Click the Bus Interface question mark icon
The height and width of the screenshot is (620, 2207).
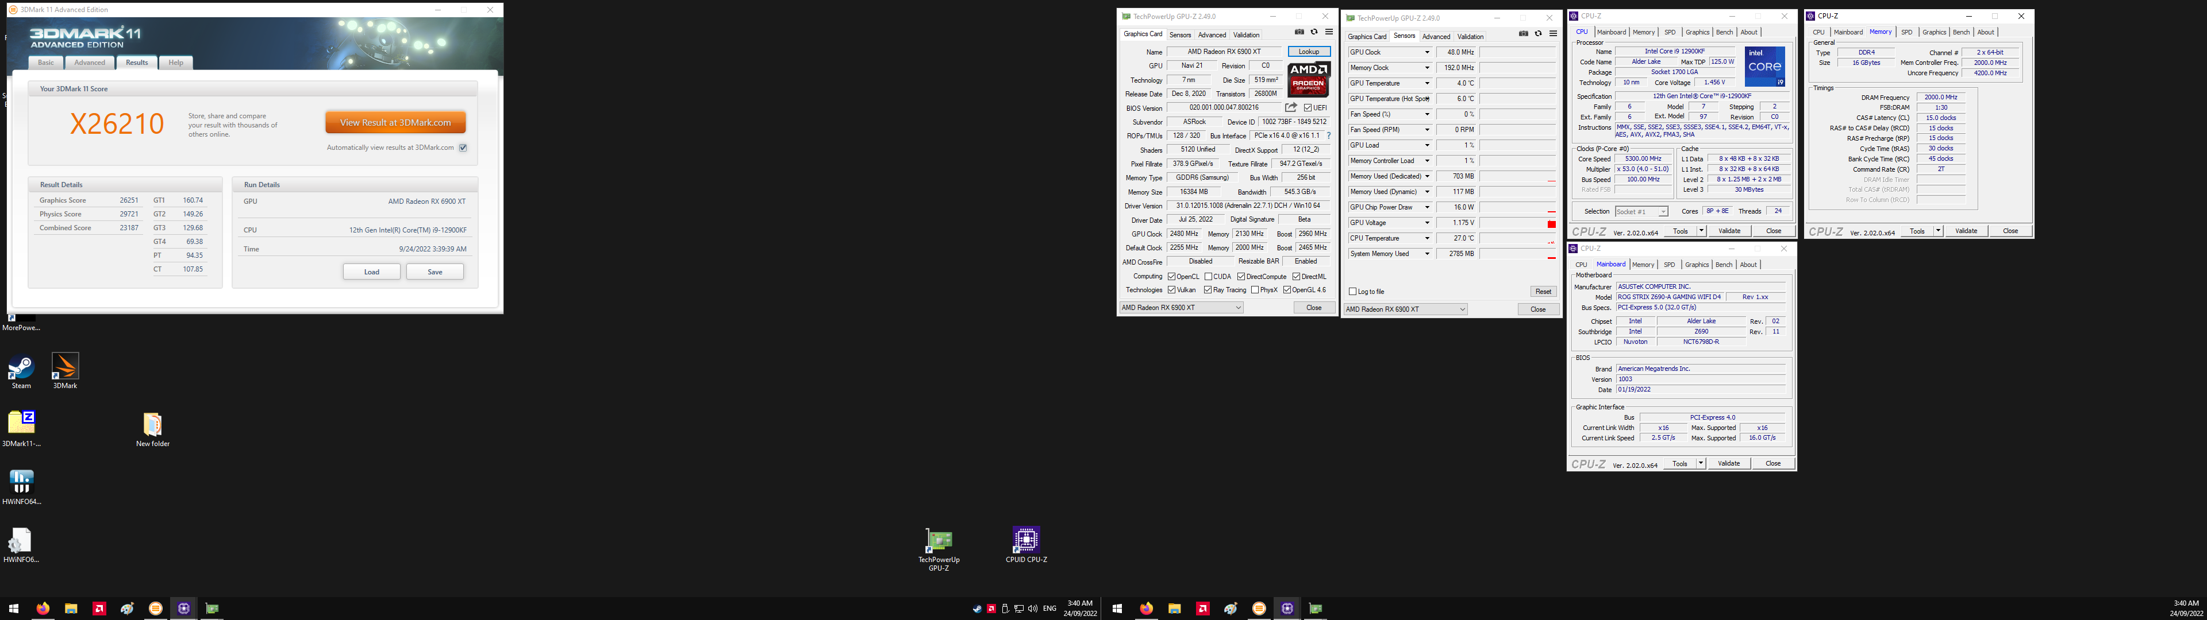(1329, 135)
